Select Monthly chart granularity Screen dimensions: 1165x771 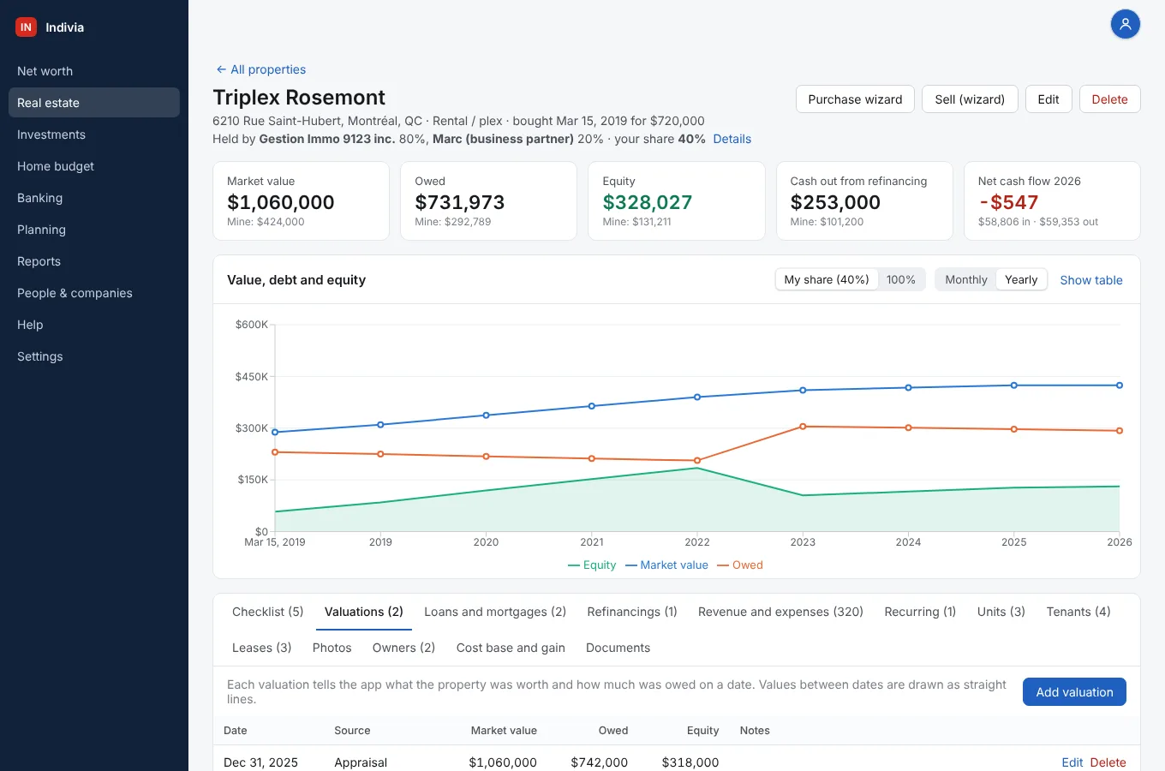click(x=966, y=280)
